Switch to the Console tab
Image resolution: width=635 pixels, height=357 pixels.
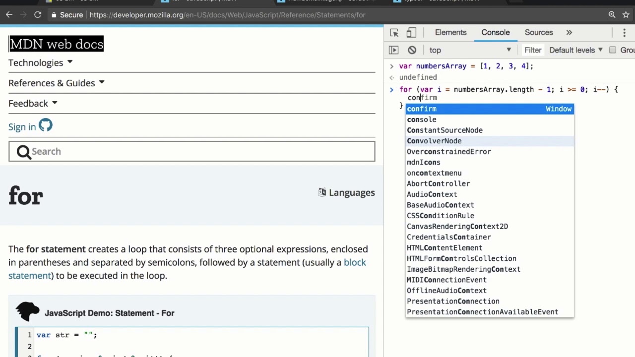click(x=496, y=33)
